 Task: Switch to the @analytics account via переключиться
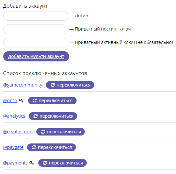point(53,116)
